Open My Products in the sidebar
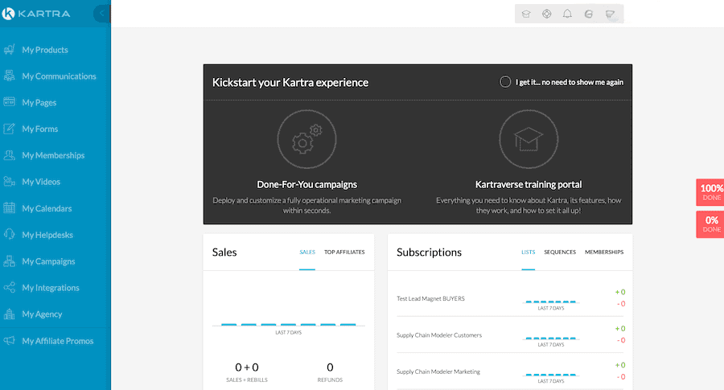Image resolution: width=724 pixels, height=390 pixels. pos(45,50)
